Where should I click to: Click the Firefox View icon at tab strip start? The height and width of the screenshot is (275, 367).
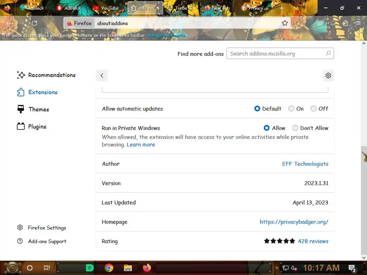tap(7, 8)
